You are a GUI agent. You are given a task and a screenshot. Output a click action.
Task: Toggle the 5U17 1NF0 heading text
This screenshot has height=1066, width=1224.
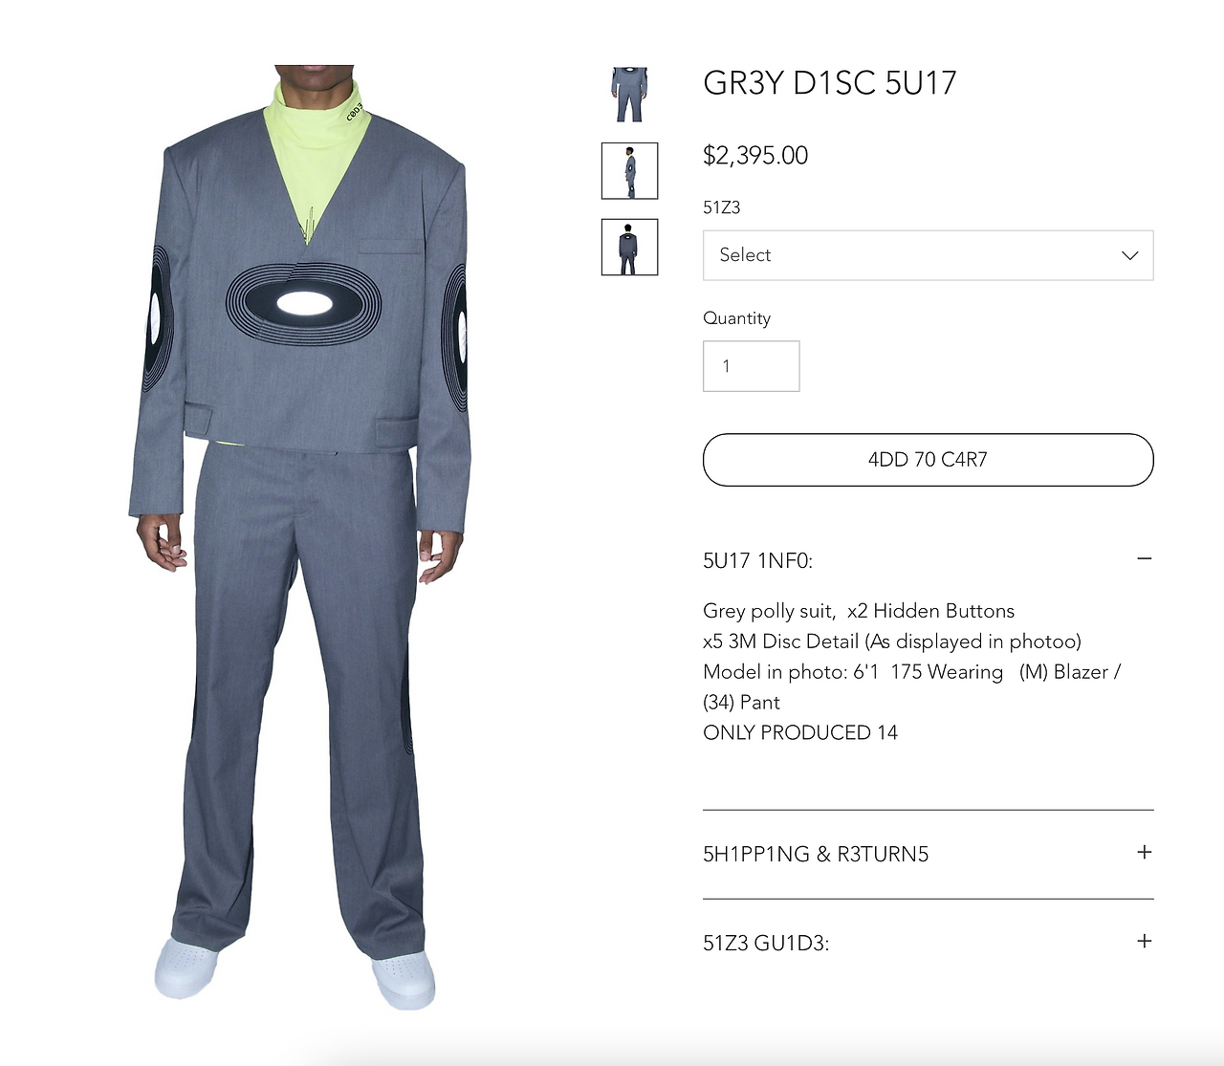point(757,560)
